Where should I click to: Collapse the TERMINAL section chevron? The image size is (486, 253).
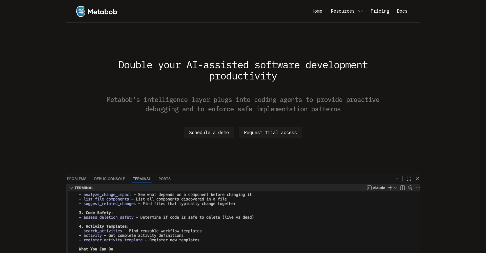click(71, 188)
